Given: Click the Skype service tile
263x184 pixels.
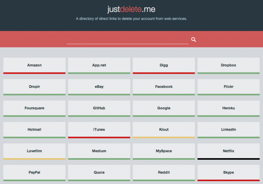Looking at the screenshot, I should click(x=228, y=173).
